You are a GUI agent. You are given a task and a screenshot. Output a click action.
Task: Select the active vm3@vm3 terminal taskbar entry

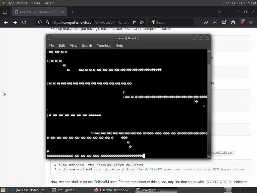tap(156, 190)
